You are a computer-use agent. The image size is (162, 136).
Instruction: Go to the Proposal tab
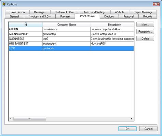click(x=129, y=16)
